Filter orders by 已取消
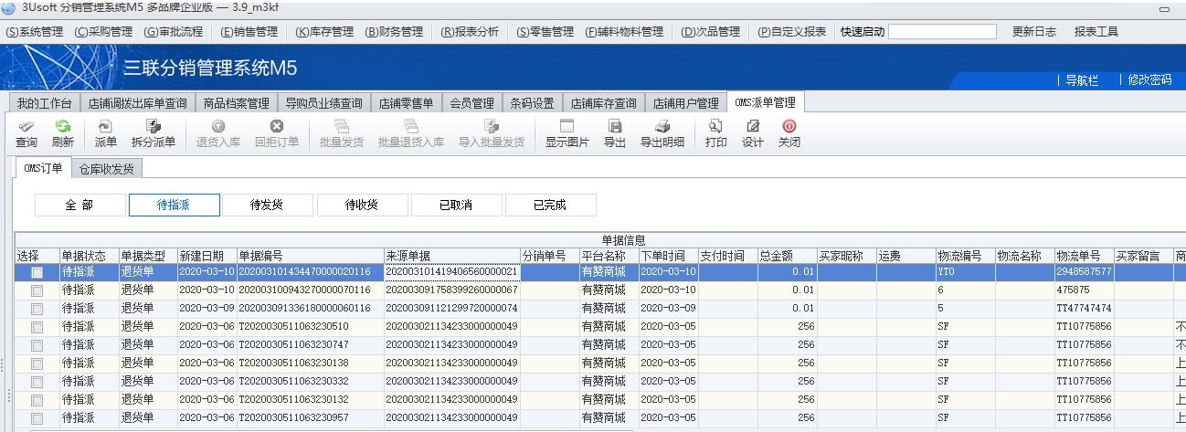The image size is (1186, 432). point(456,205)
